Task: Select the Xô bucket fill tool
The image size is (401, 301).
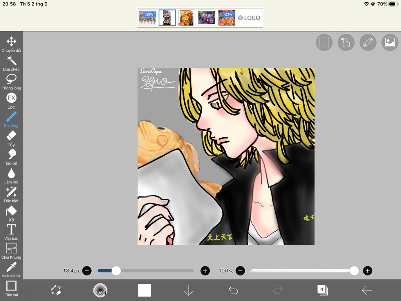Action: [x=11, y=214]
